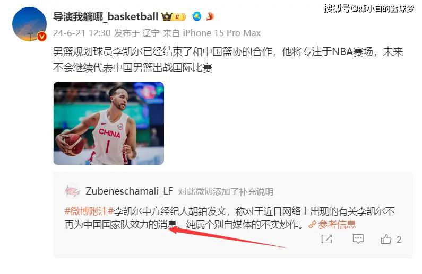Open the 参考信息 reference link
Screen dimensions: 422x274
[x=337, y=224]
